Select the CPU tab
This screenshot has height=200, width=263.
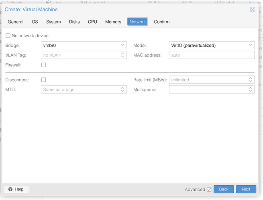pos(92,22)
